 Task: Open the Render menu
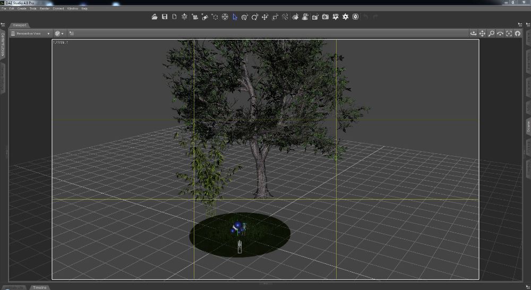click(45, 8)
